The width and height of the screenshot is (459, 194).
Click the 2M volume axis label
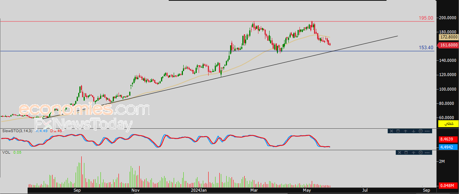442,161
